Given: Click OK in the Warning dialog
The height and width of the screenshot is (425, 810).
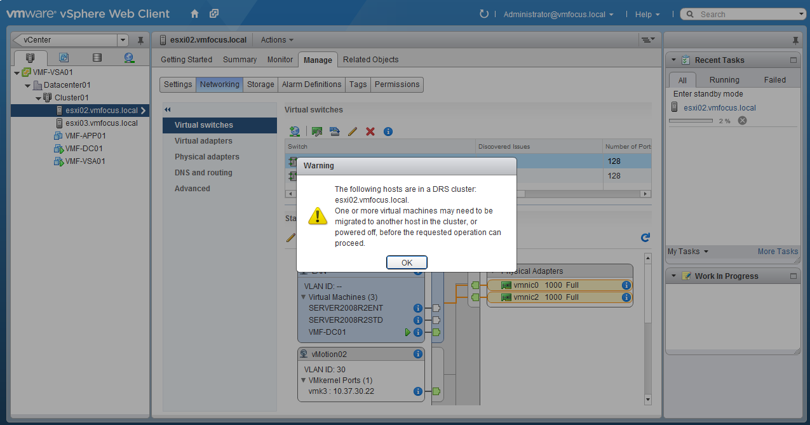Looking at the screenshot, I should pyautogui.click(x=407, y=262).
